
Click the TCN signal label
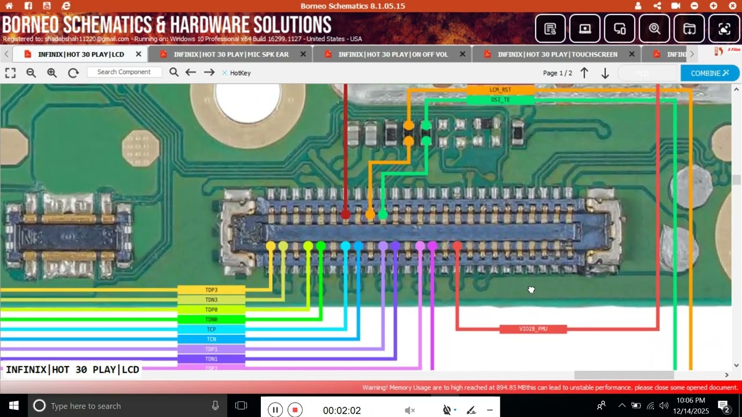point(211,339)
